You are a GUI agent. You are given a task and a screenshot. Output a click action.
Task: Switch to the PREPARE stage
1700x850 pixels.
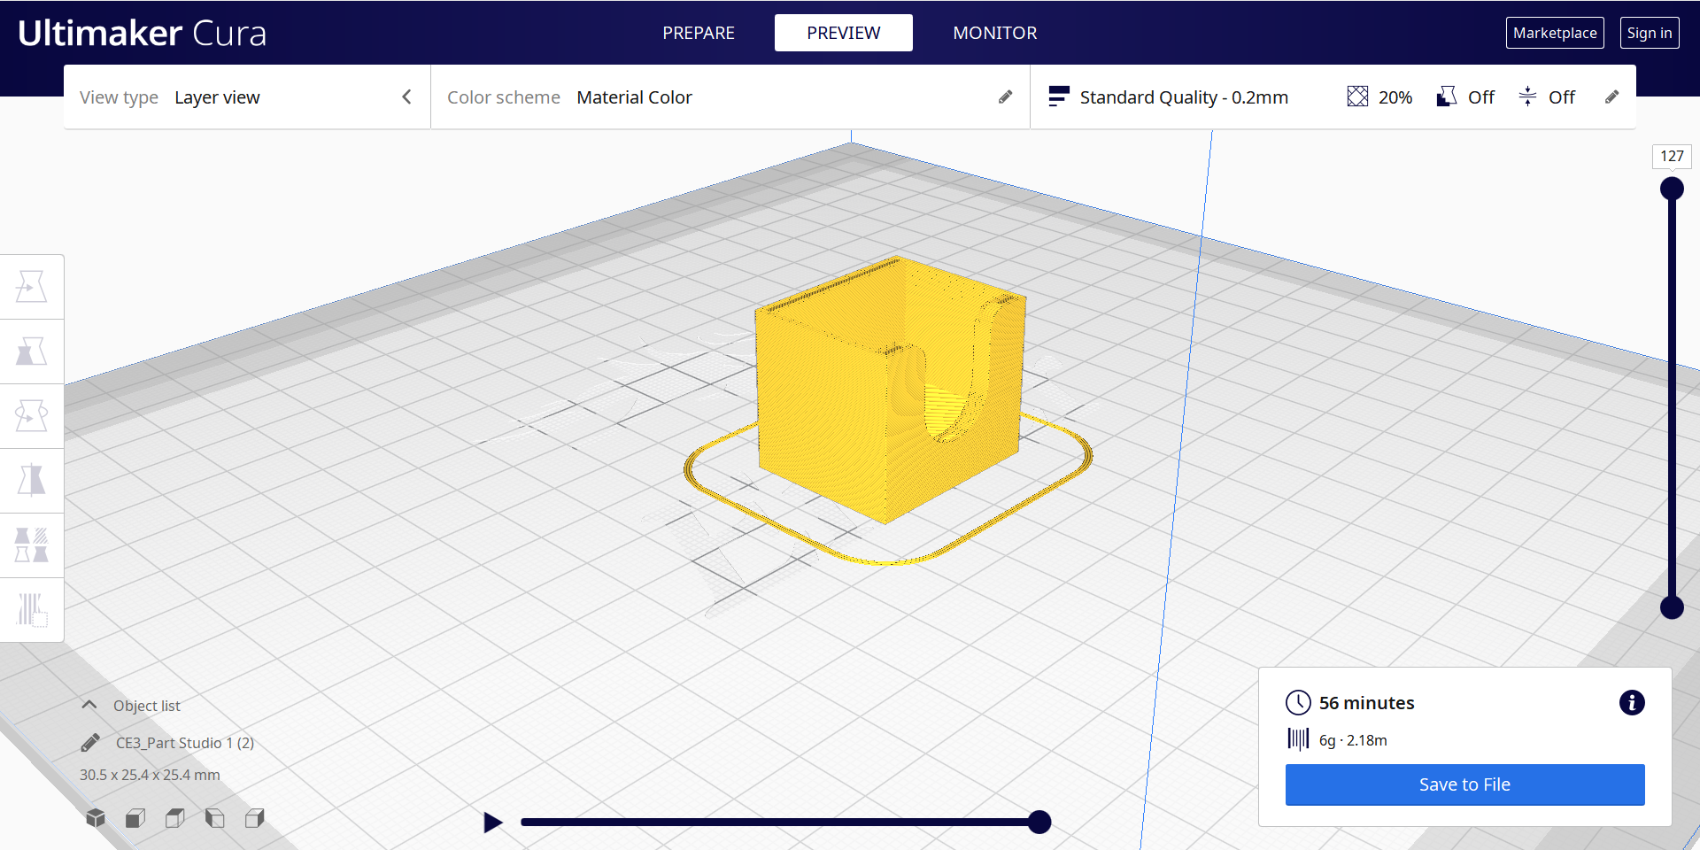point(699,33)
